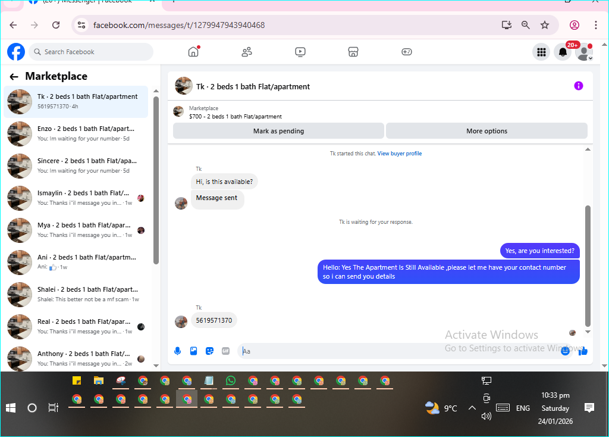Choose a GIF from the GIF icon
The image size is (609, 437).
(225, 351)
